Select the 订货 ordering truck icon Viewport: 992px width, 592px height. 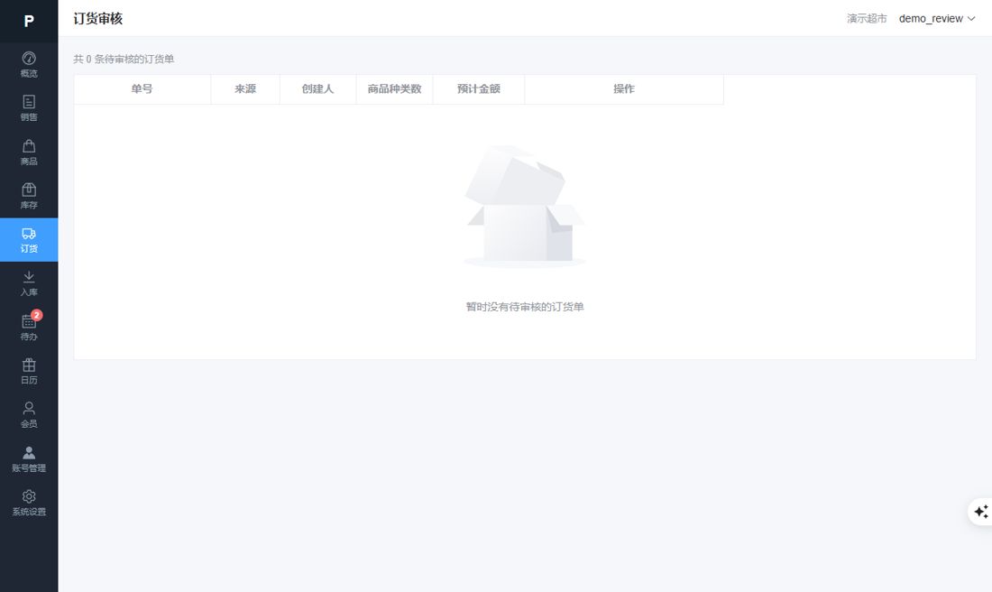[x=29, y=234]
